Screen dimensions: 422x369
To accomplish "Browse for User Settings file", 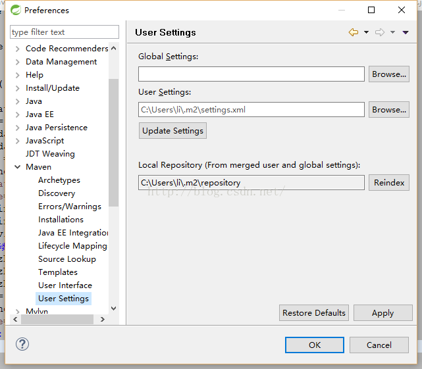I will (389, 109).
